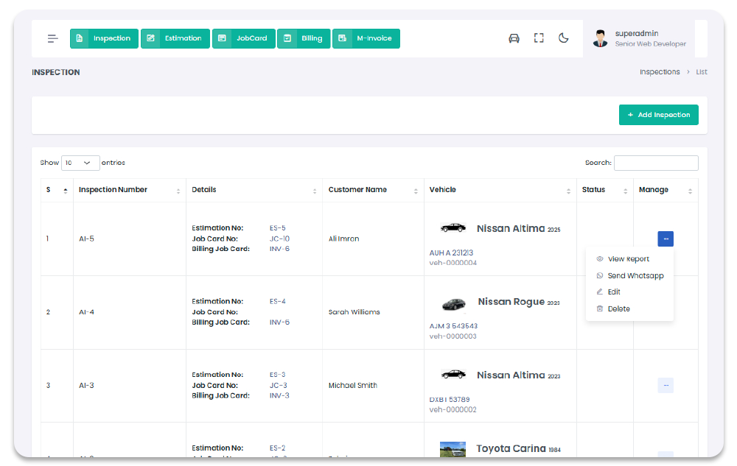Toggle fullscreen mode icon
Image resolution: width=737 pixels, height=466 pixels.
pyautogui.click(x=539, y=38)
